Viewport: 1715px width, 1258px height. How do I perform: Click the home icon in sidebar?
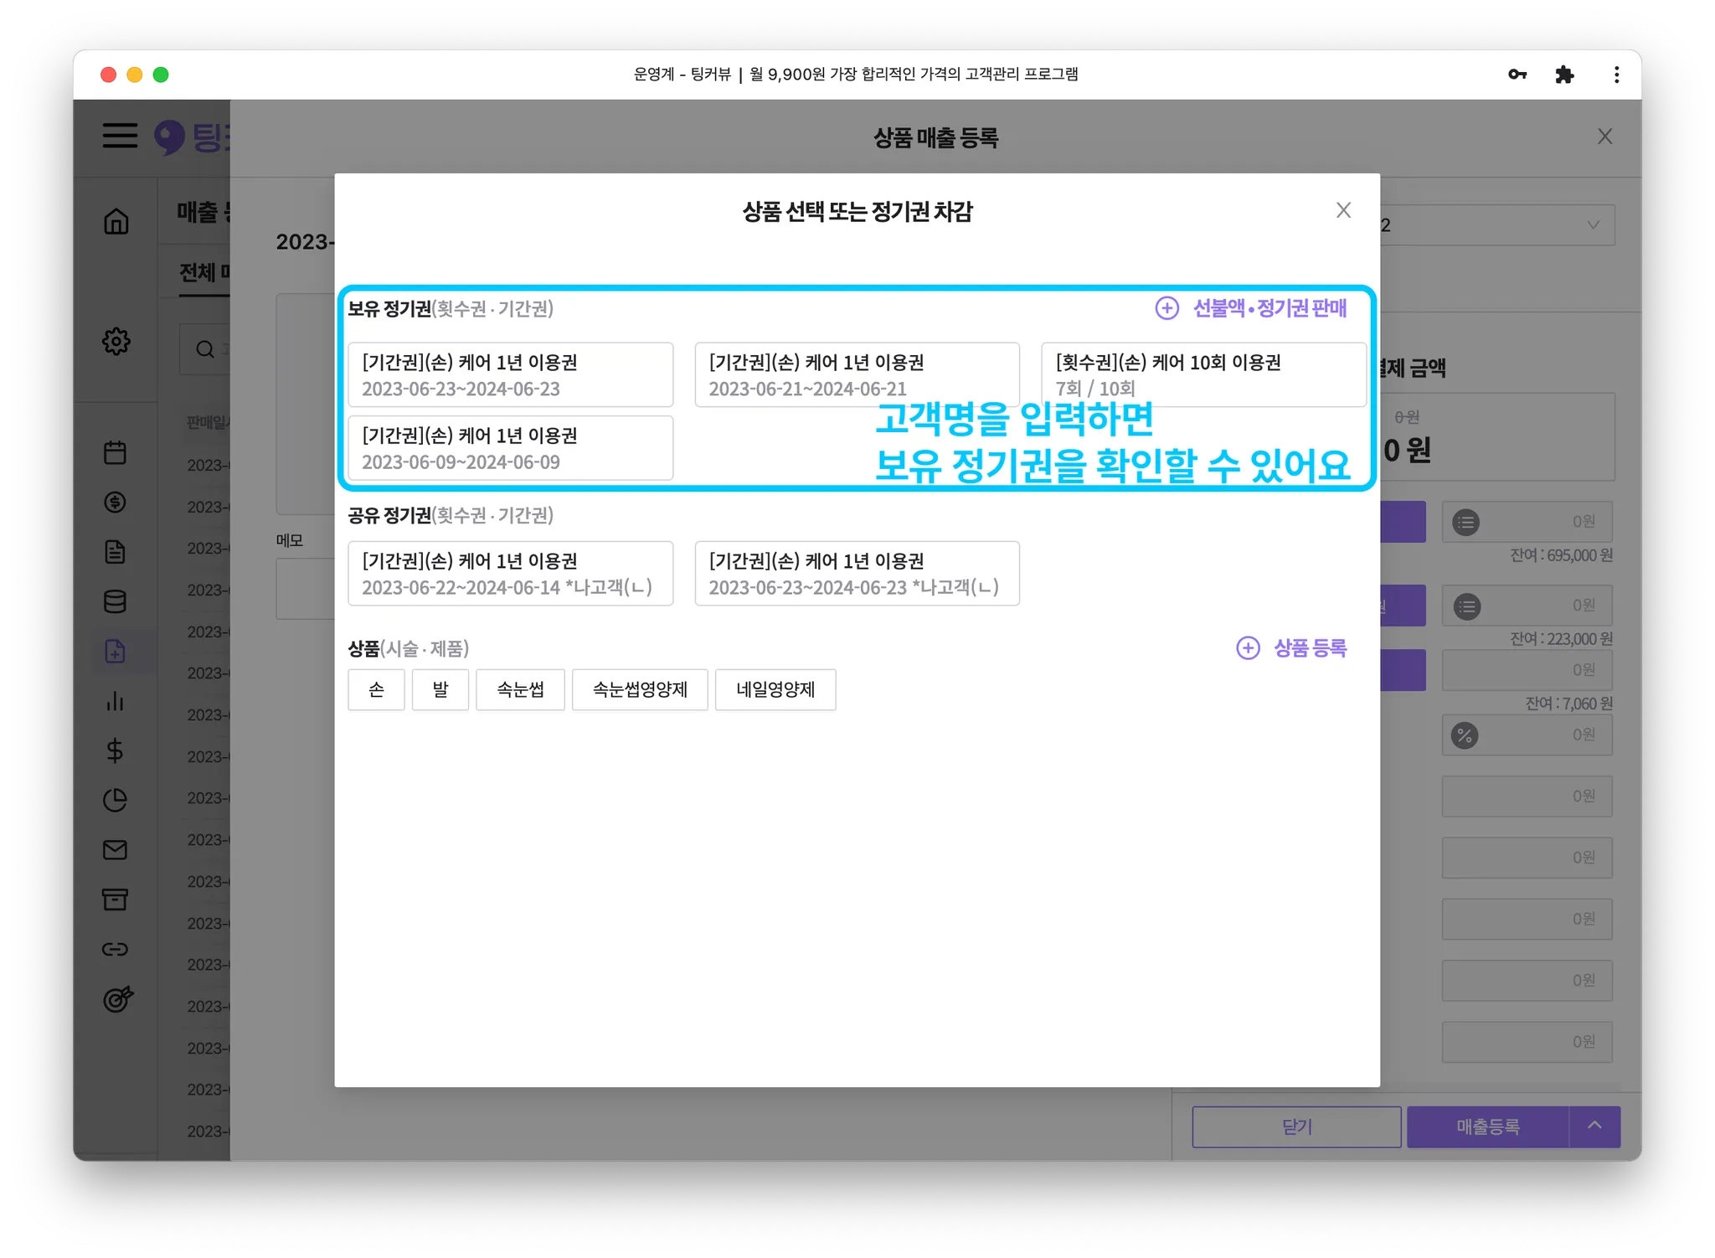[116, 222]
